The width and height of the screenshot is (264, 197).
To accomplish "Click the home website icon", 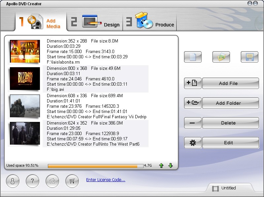I will pyautogui.click(x=52, y=181).
